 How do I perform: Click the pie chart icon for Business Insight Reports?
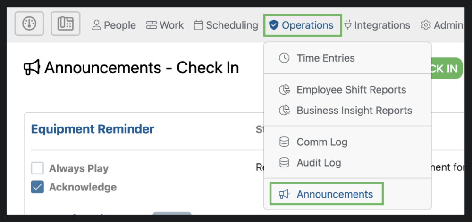pyautogui.click(x=284, y=111)
